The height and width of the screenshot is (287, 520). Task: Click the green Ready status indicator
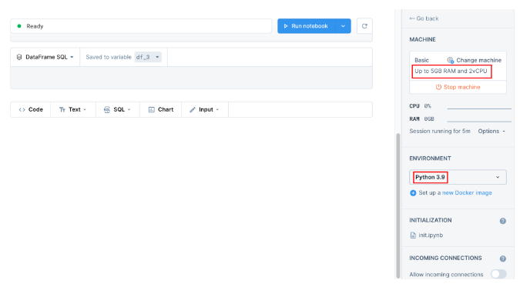[19, 26]
